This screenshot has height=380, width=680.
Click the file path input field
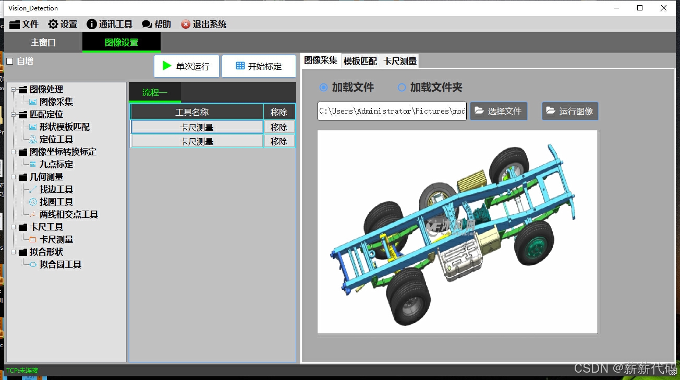click(x=391, y=111)
